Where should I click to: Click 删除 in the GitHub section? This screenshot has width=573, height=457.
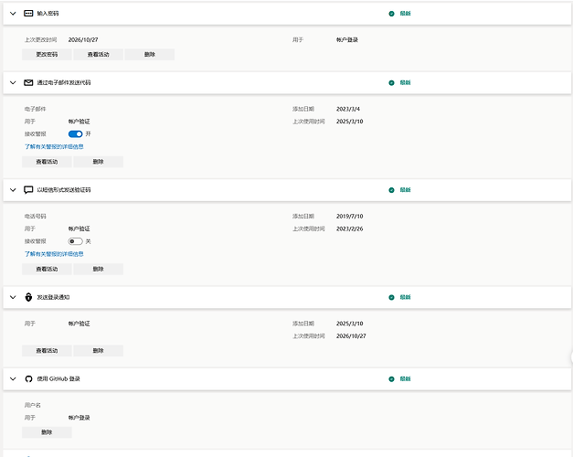point(47,432)
